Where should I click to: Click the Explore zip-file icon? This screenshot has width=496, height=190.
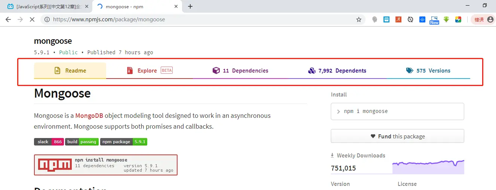(130, 70)
